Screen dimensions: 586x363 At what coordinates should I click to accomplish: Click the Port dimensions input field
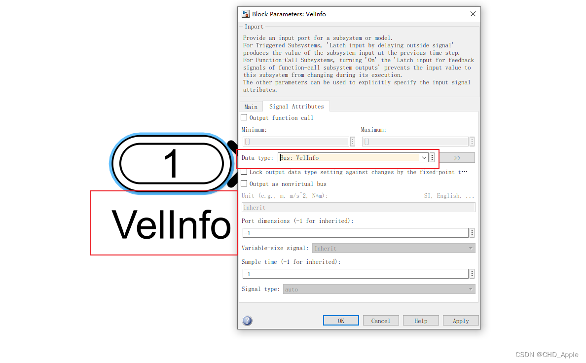[x=355, y=233]
